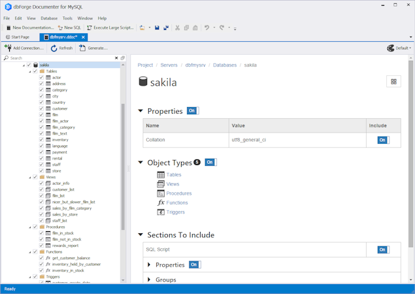Go to Servers breadcrumb link
Image resolution: width=415 pixels, height=294 pixels.
pyautogui.click(x=169, y=65)
